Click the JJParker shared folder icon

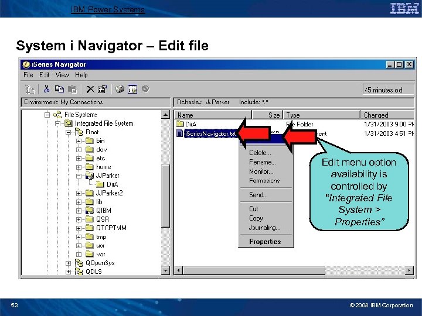[x=89, y=176]
